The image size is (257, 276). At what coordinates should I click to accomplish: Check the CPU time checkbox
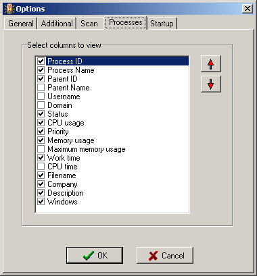(41, 166)
